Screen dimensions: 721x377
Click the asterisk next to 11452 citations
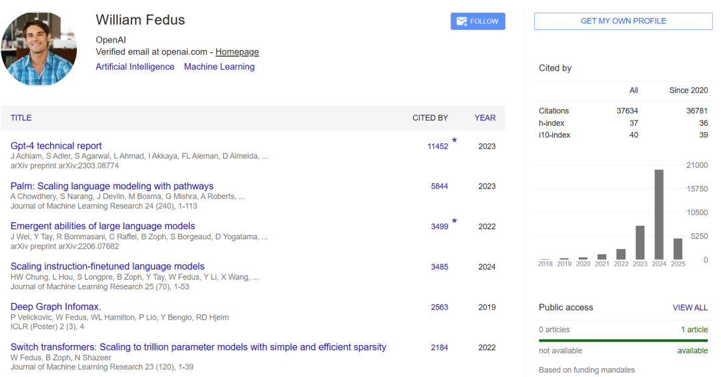[455, 141]
